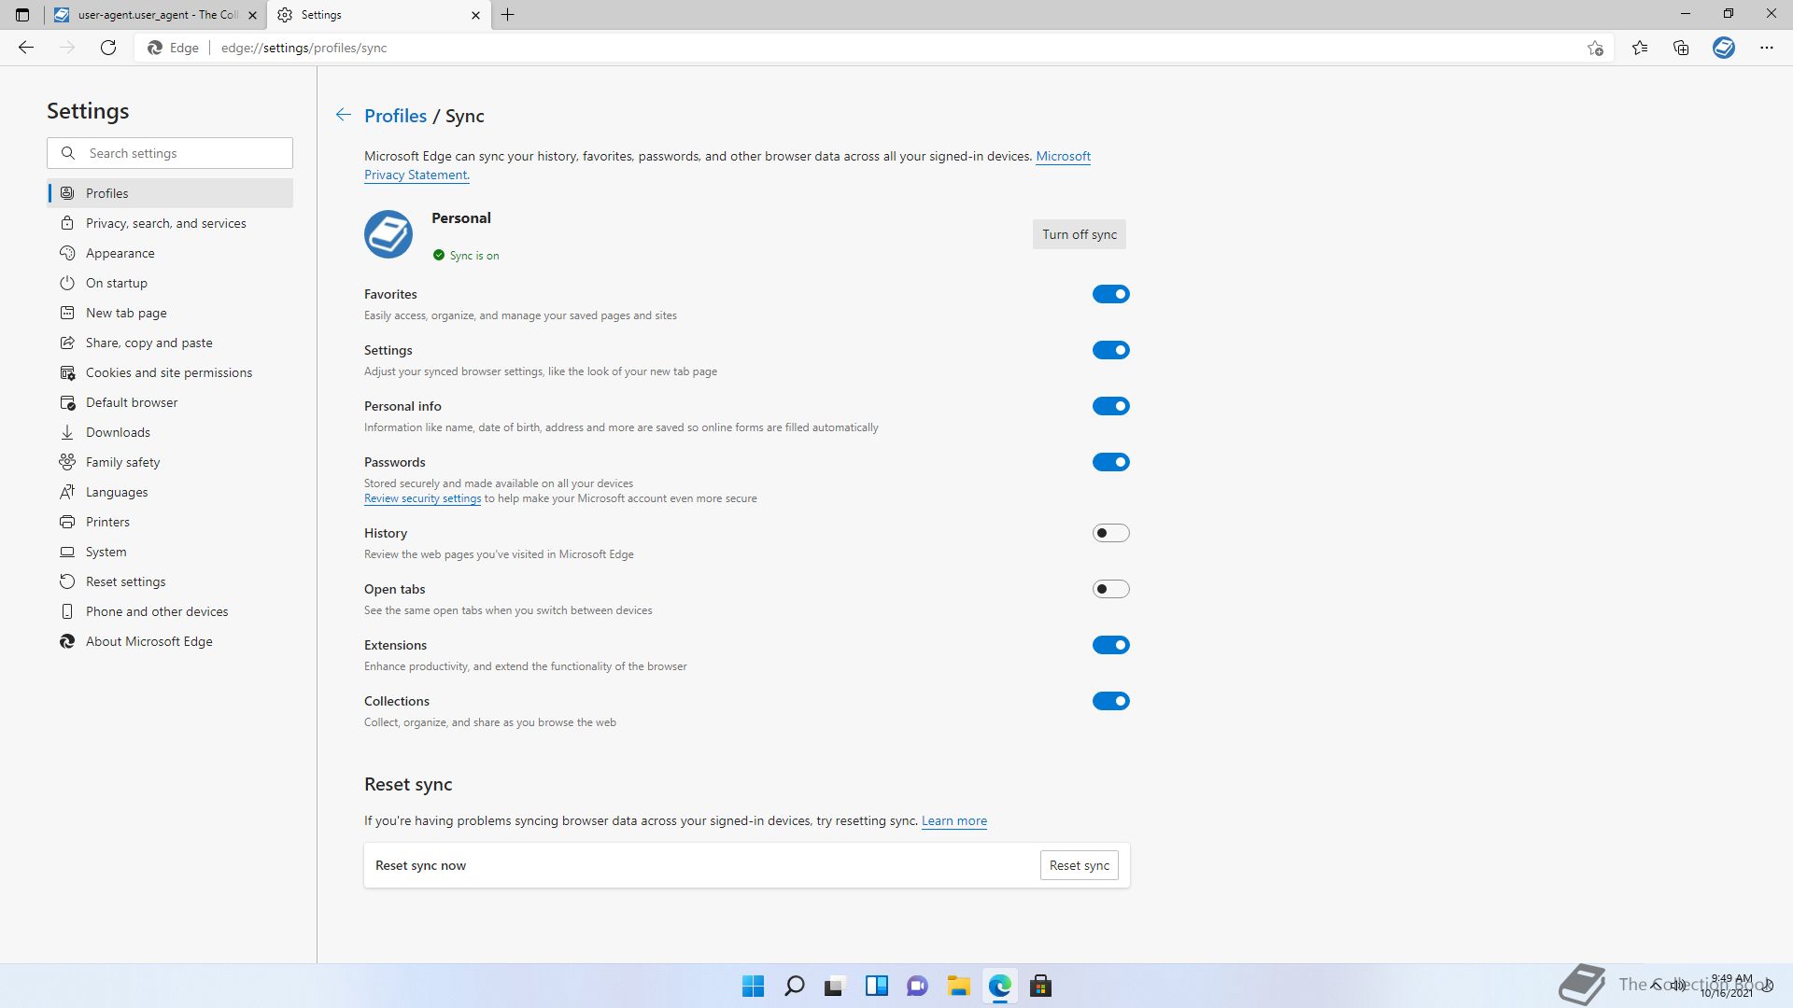Disable Personal info sync toggle

tap(1111, 406)
